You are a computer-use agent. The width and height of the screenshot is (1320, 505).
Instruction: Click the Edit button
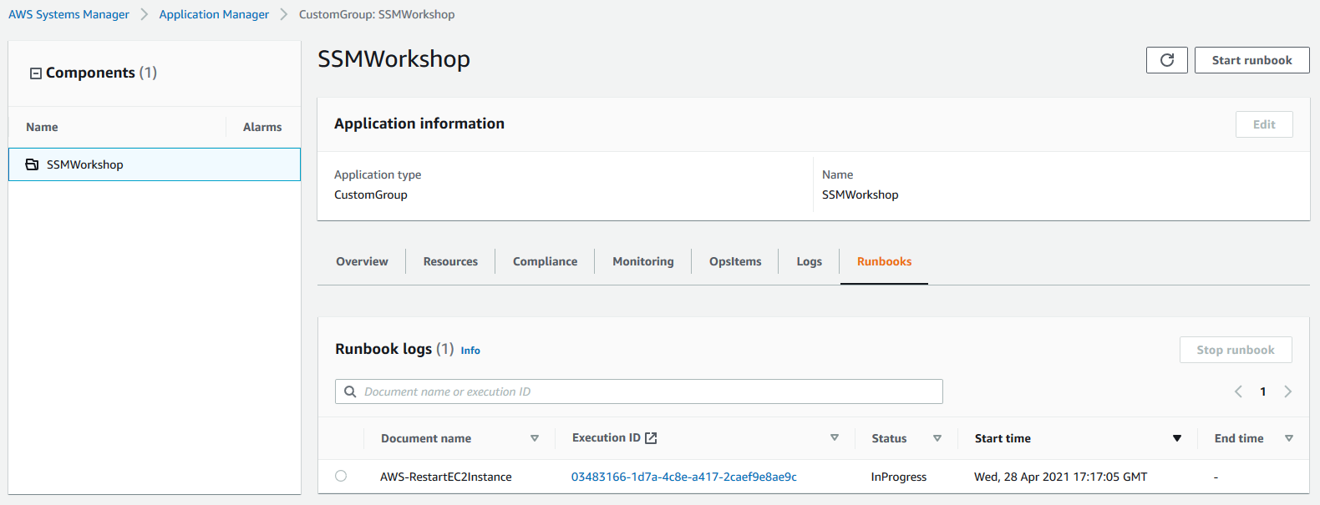coord(1264,124)
